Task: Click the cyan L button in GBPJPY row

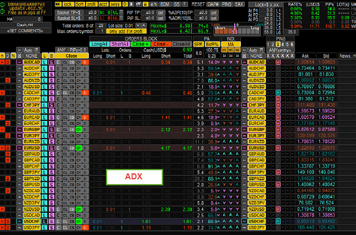Action: coord(45,172)
